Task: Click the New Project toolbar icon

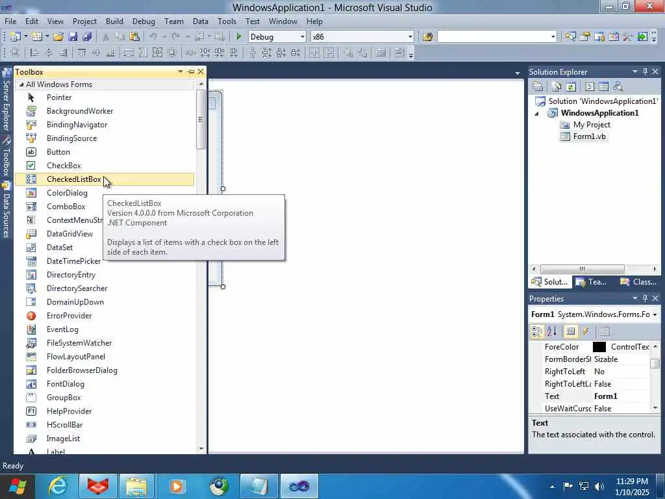Action: click(16, 37)
